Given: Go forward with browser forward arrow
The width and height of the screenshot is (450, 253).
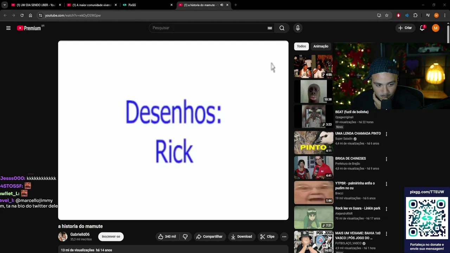Looking at the screenshot, I should coord(13,15).
